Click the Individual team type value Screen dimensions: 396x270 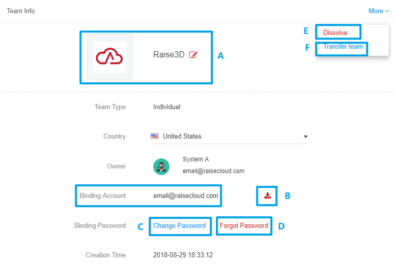pos(166,107)
